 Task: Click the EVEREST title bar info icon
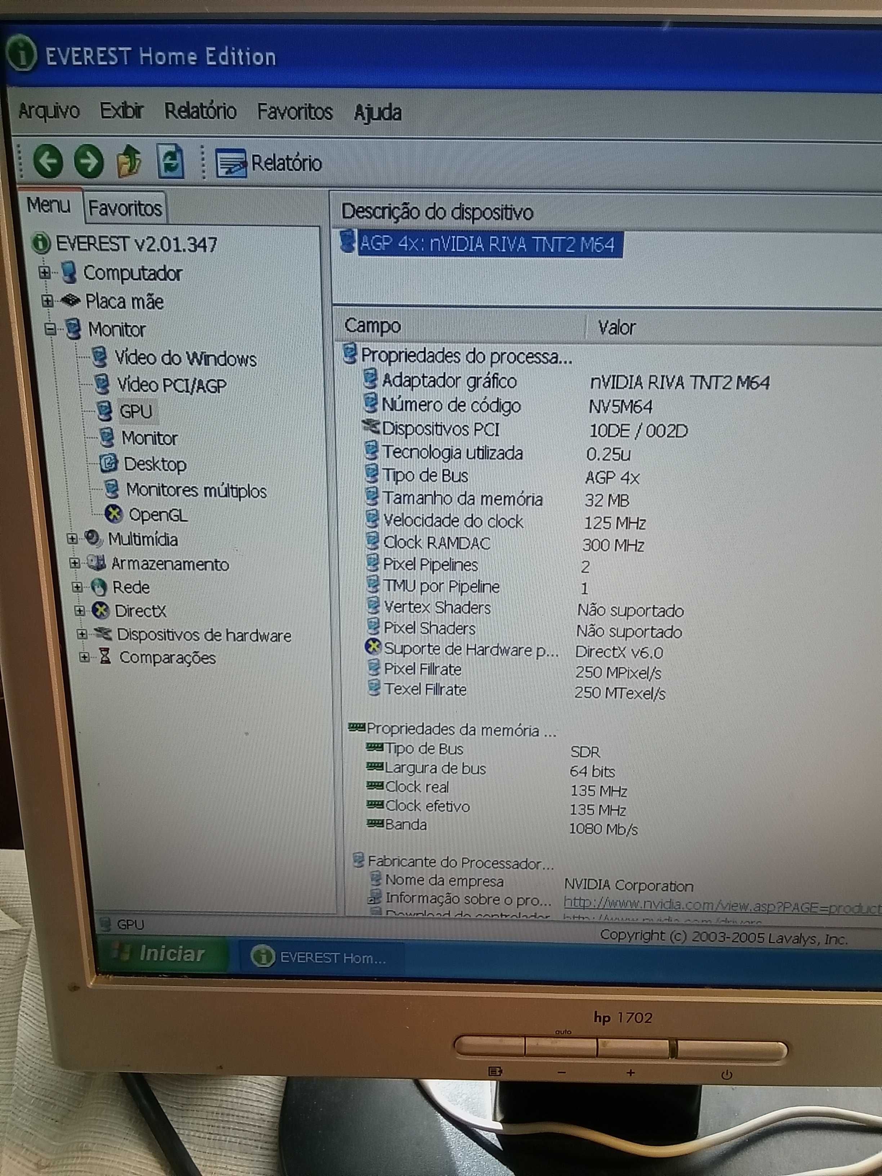(21, 53)
